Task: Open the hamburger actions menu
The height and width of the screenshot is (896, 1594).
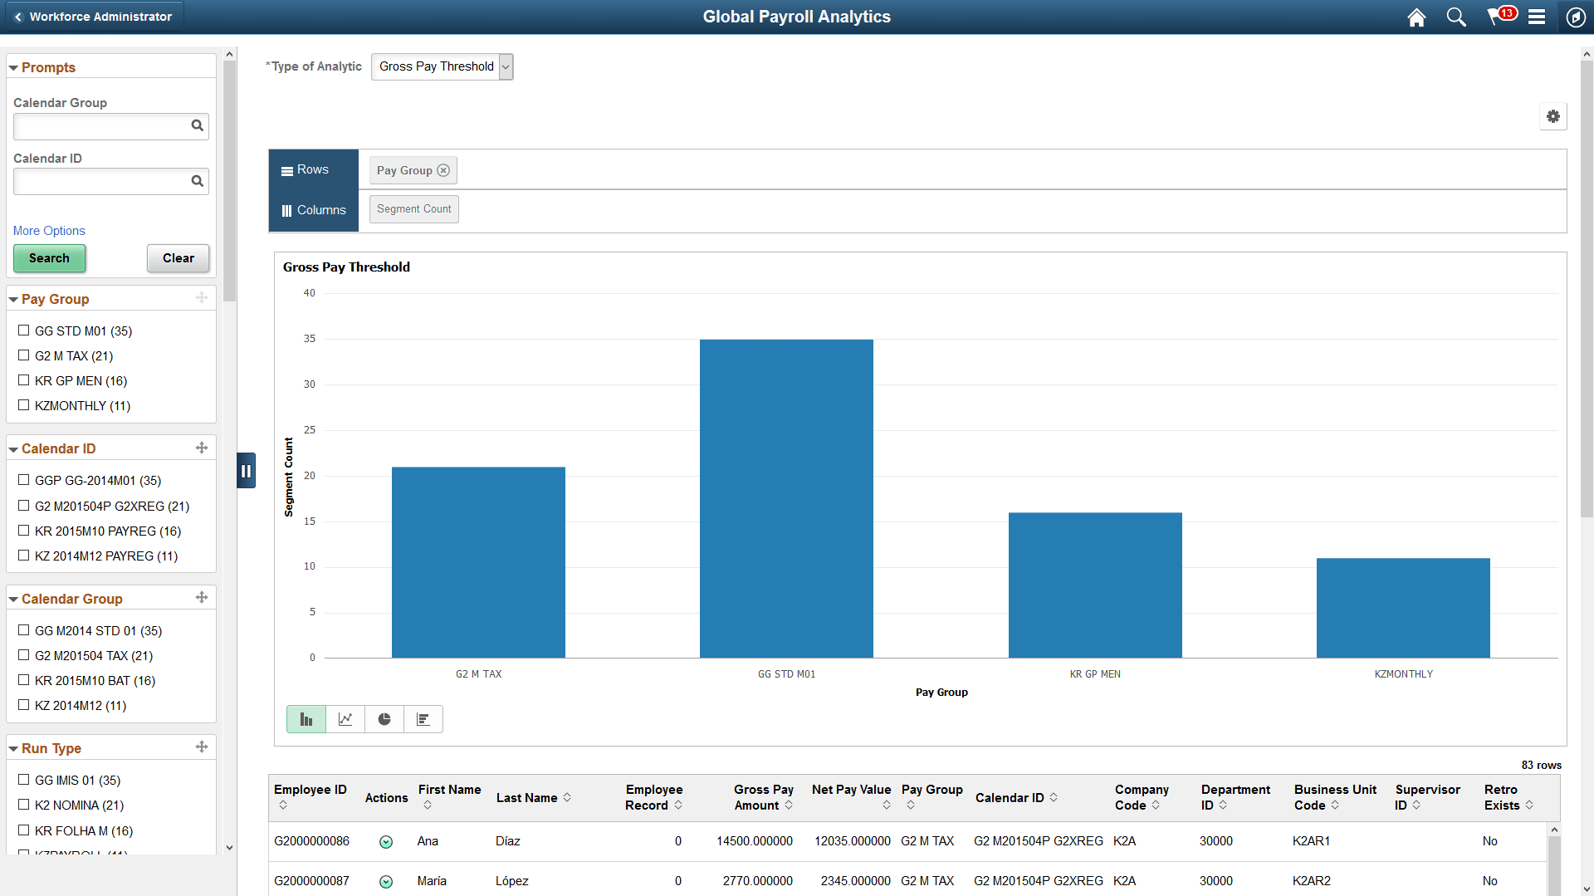Action: click(1538, 17)
